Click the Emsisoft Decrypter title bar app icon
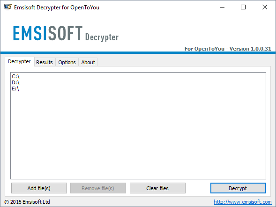The height and width of the screenshot is (207, 276). pyautogui.click(x=8, y=7)
